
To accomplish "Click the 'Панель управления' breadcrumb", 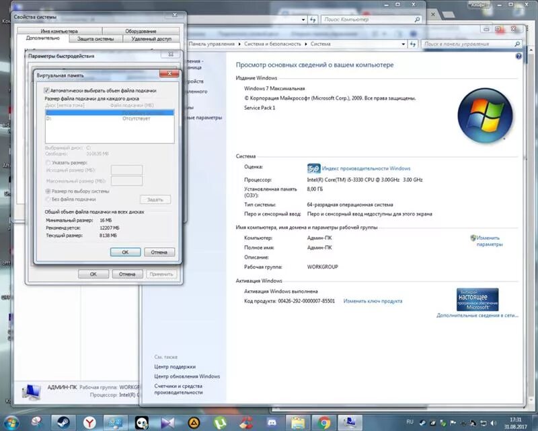I will tap(211, 44).
